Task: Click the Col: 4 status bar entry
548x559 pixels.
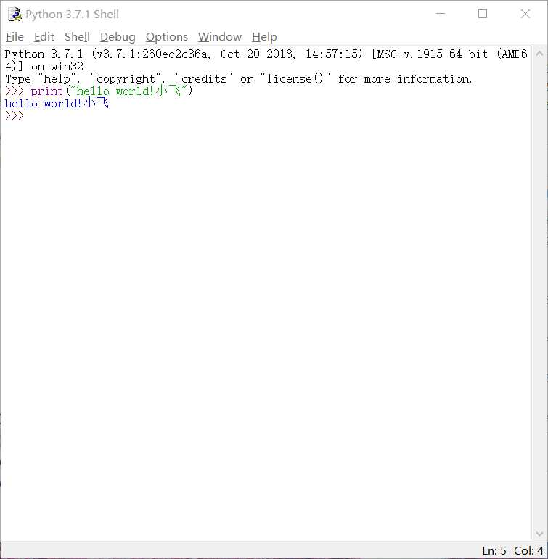Action: [x=528, y=550]
